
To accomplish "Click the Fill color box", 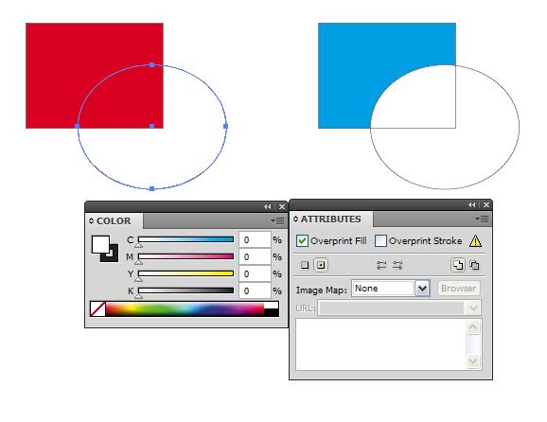I will point(100,244).
